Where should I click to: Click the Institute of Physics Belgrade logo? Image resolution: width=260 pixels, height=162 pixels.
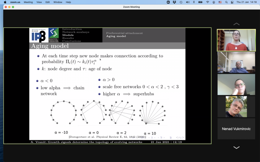tap(39, 35)
